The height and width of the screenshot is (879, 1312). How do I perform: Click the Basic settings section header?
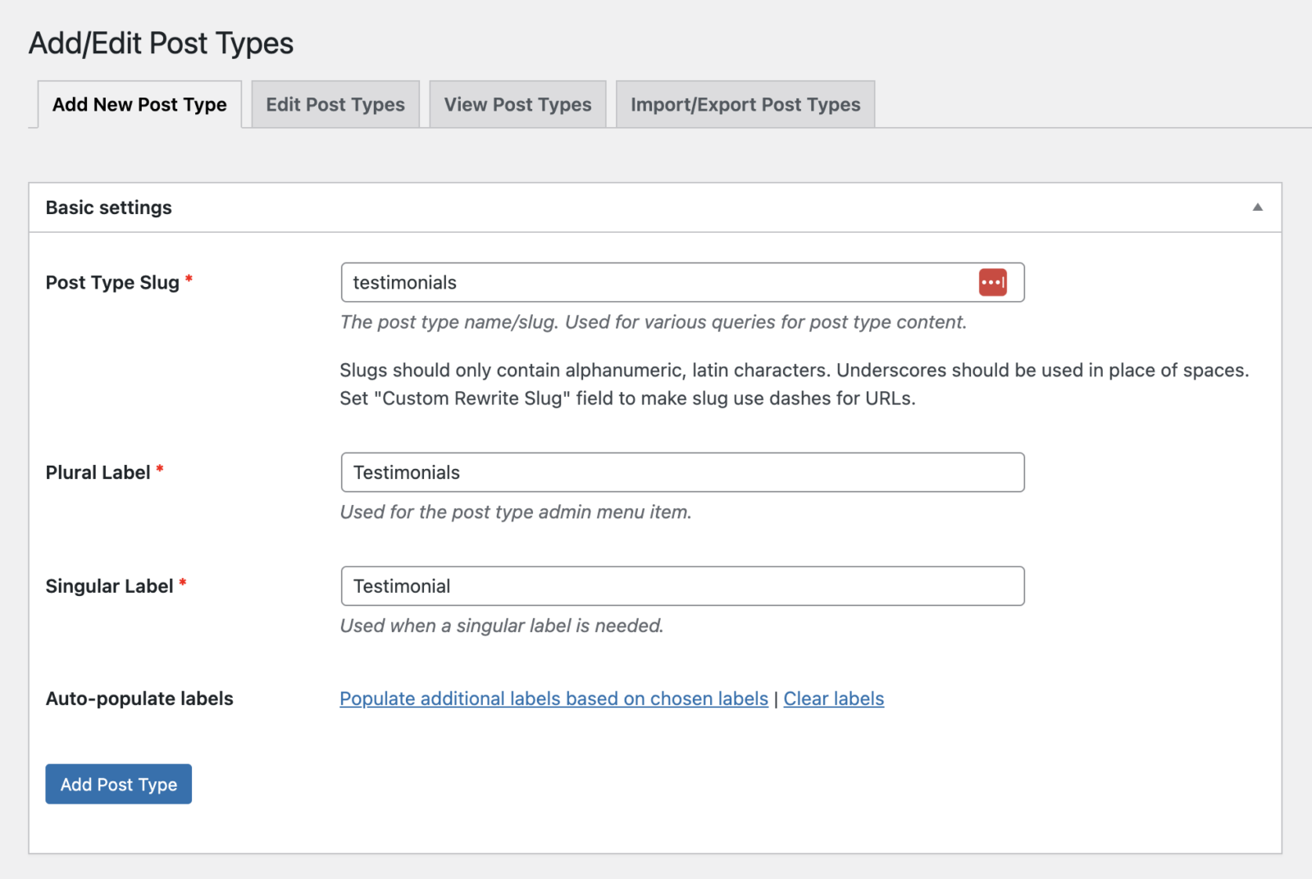(108, 207)
